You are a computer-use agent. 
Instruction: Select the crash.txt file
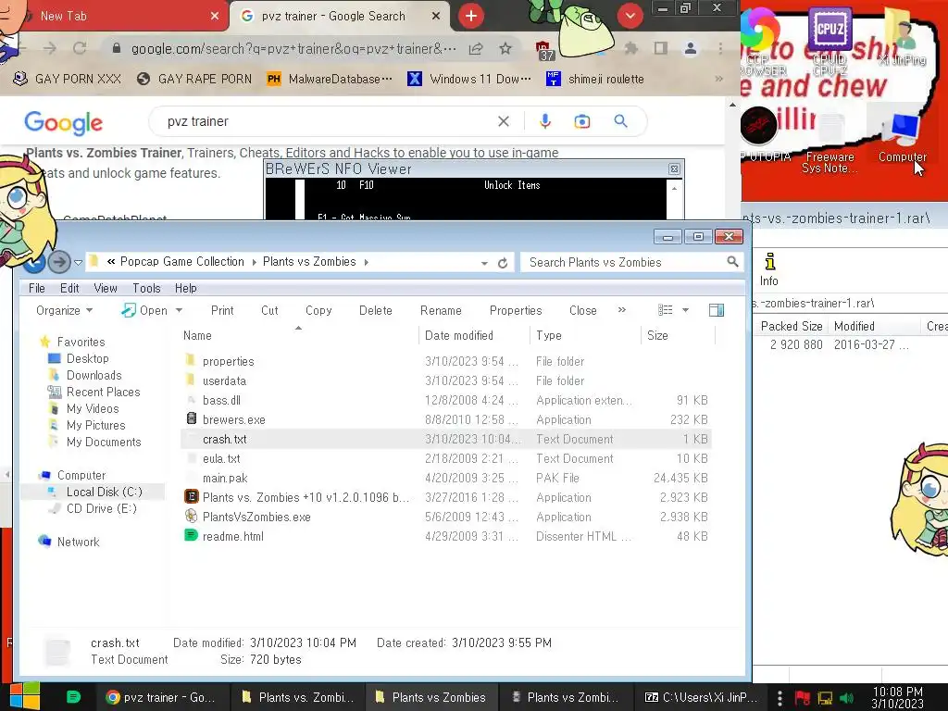click(x=445, y=439)
